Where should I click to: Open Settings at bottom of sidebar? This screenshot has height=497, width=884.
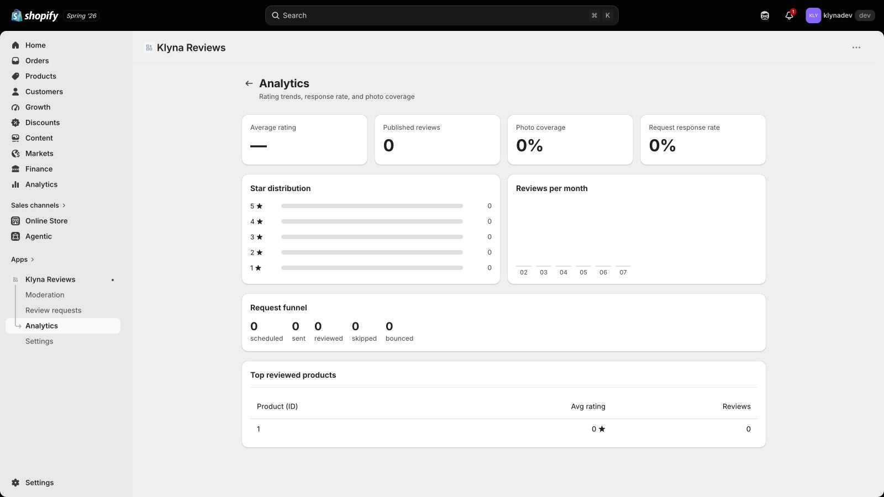point(63,483)
